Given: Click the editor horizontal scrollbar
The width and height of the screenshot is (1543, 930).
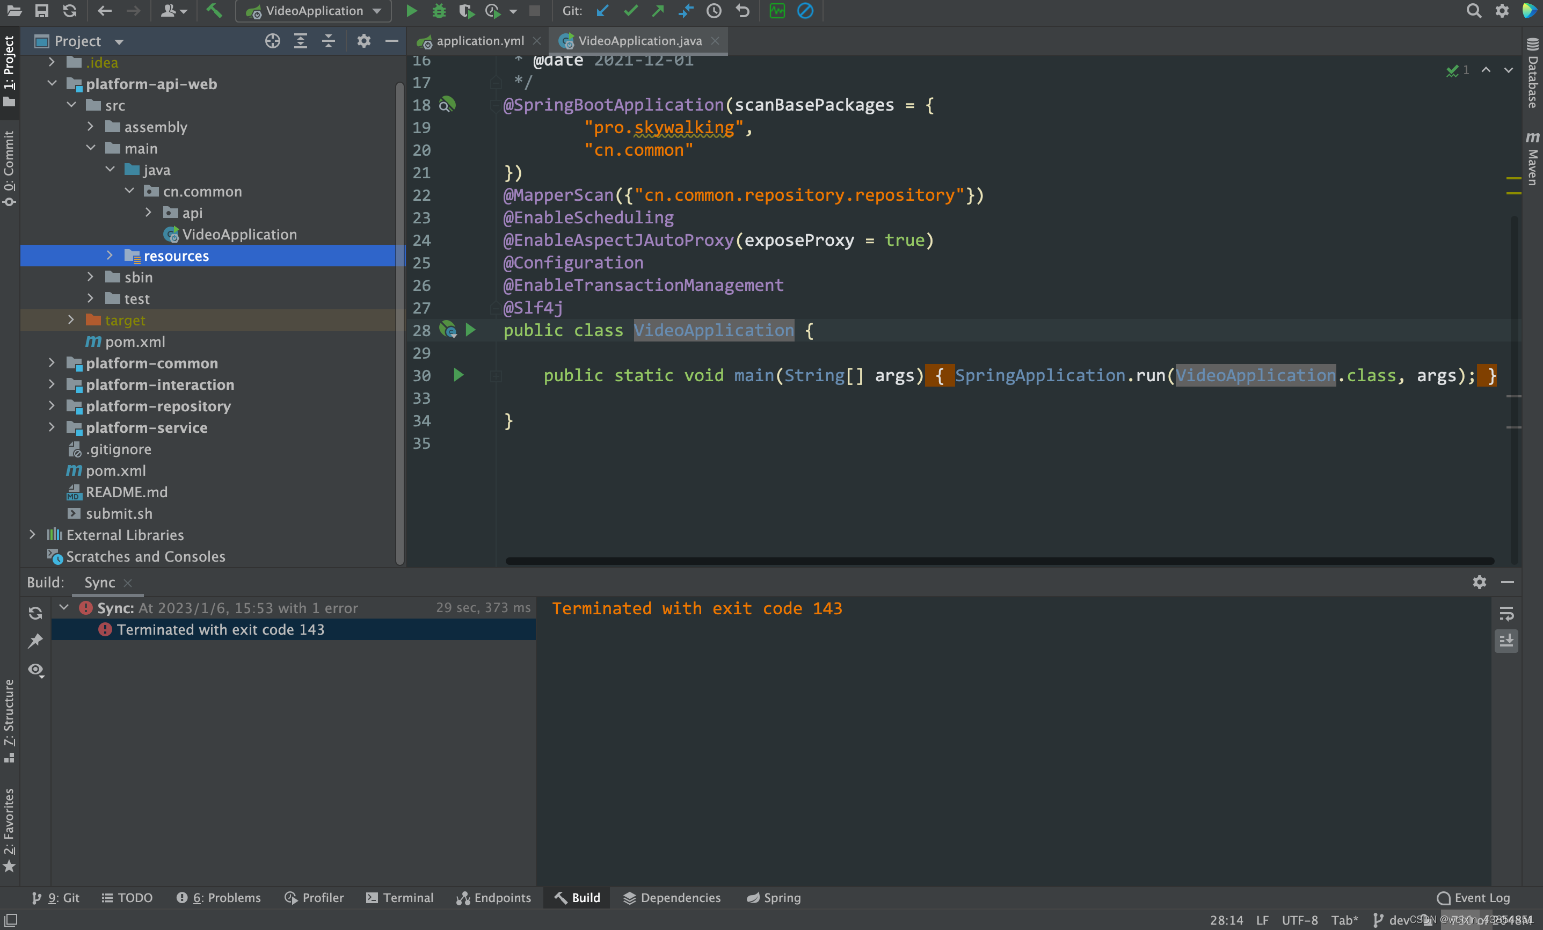Looking at the screenshot, I should pyautogui.click(x=1000, y=561).
